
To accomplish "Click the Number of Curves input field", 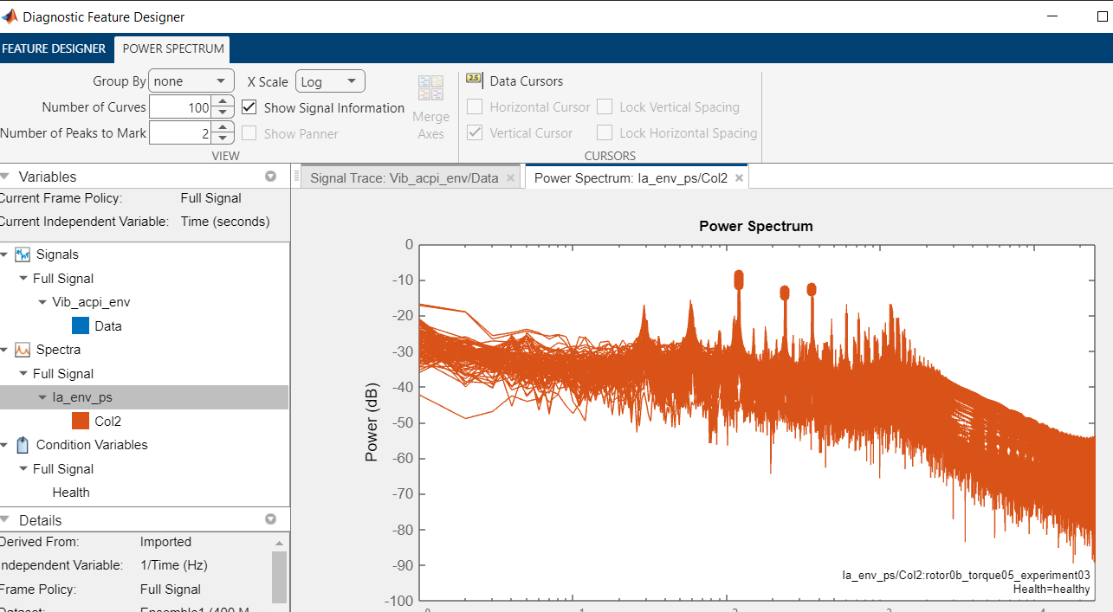I will point(180,107).
